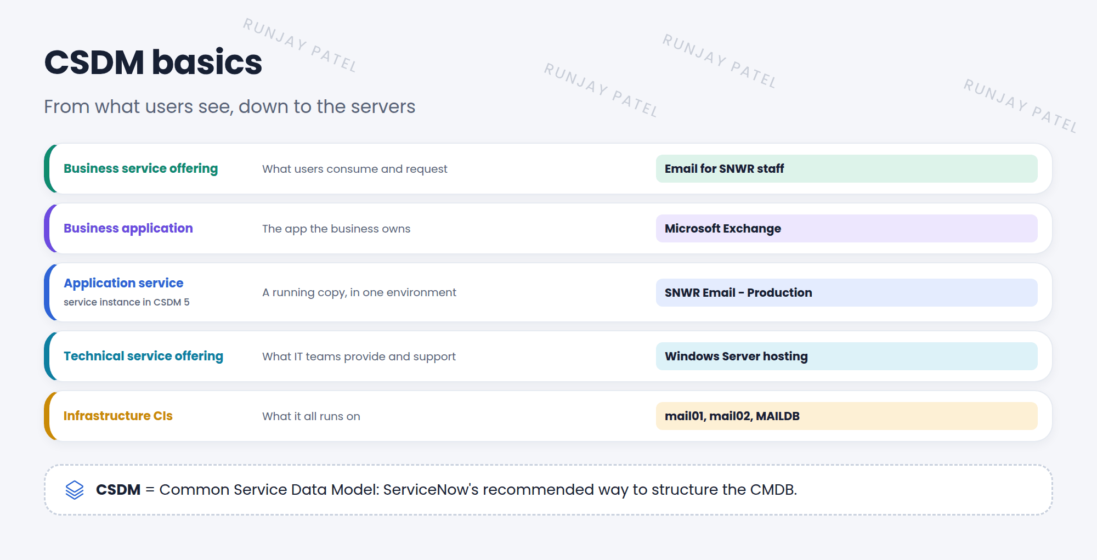Click the 'Infrastructure CIs' label

[118, 416]
